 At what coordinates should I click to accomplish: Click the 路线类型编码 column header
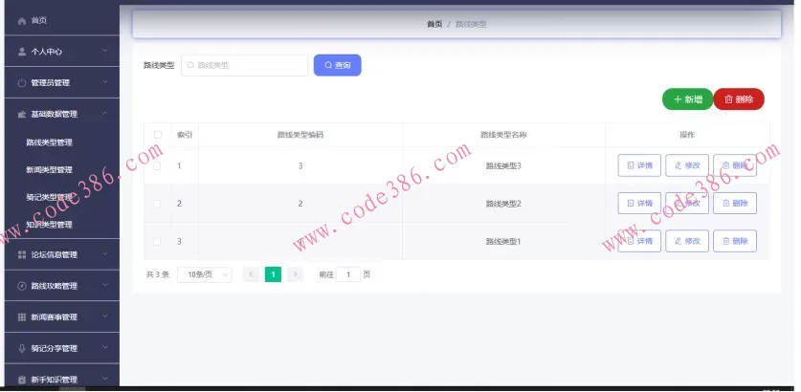click(x=300, y=135)
